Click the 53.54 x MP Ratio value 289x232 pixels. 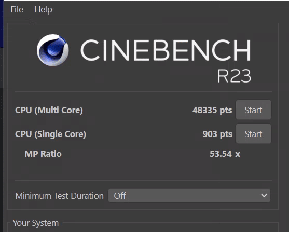click(225, 154)
